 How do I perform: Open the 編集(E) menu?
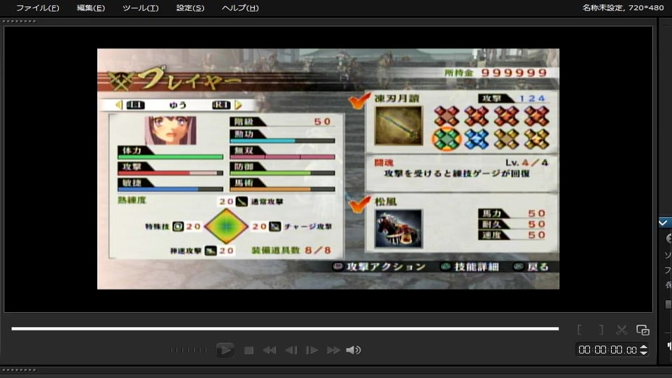tap(90, 8)
